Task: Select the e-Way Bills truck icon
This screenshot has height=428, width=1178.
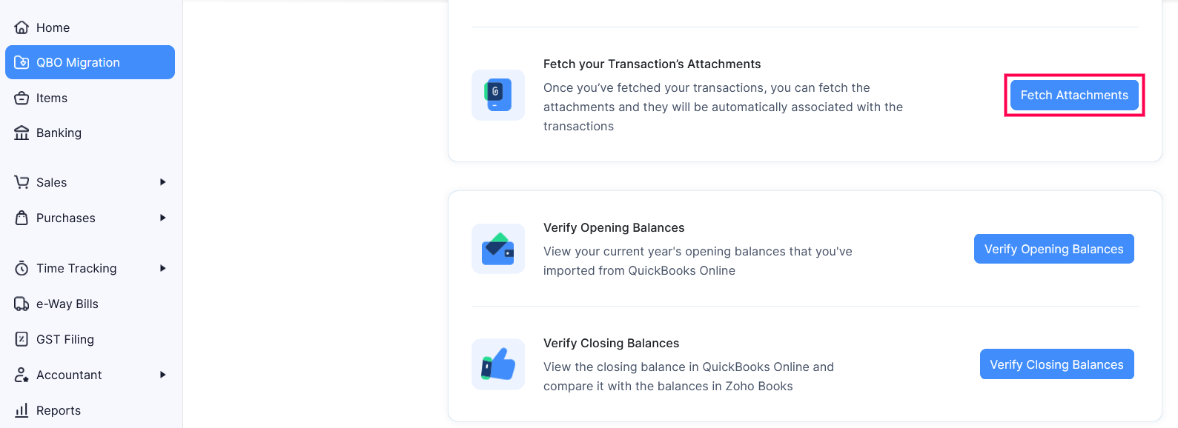Action: [x=22, y=304]
